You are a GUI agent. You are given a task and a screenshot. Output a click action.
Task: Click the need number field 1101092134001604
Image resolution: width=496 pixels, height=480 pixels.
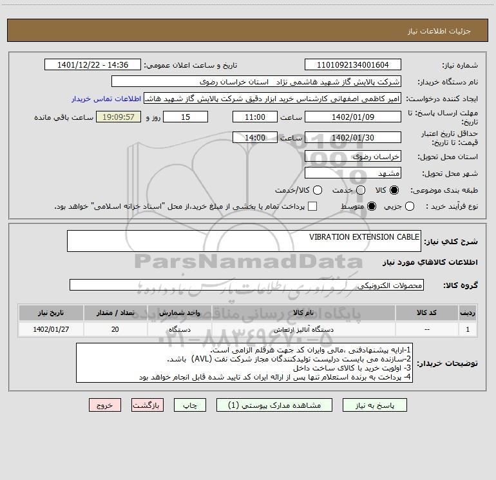(353, 65)
